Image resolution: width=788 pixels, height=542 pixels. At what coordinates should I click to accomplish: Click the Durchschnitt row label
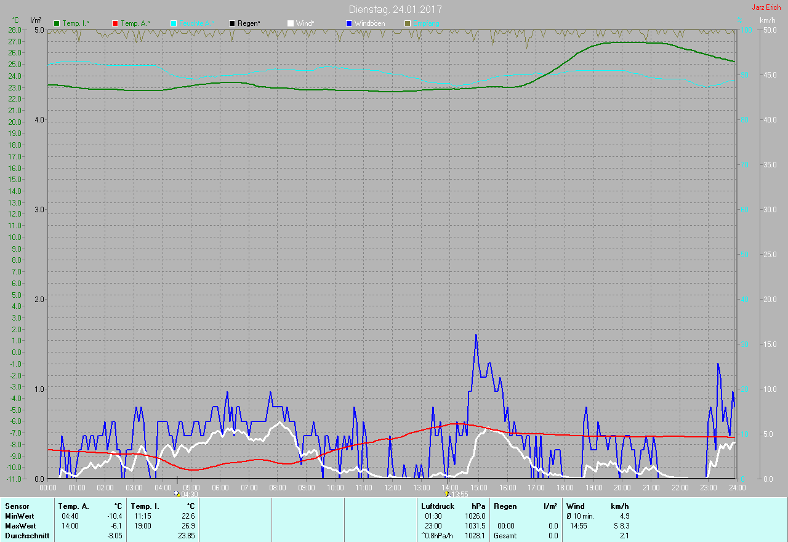27,536
